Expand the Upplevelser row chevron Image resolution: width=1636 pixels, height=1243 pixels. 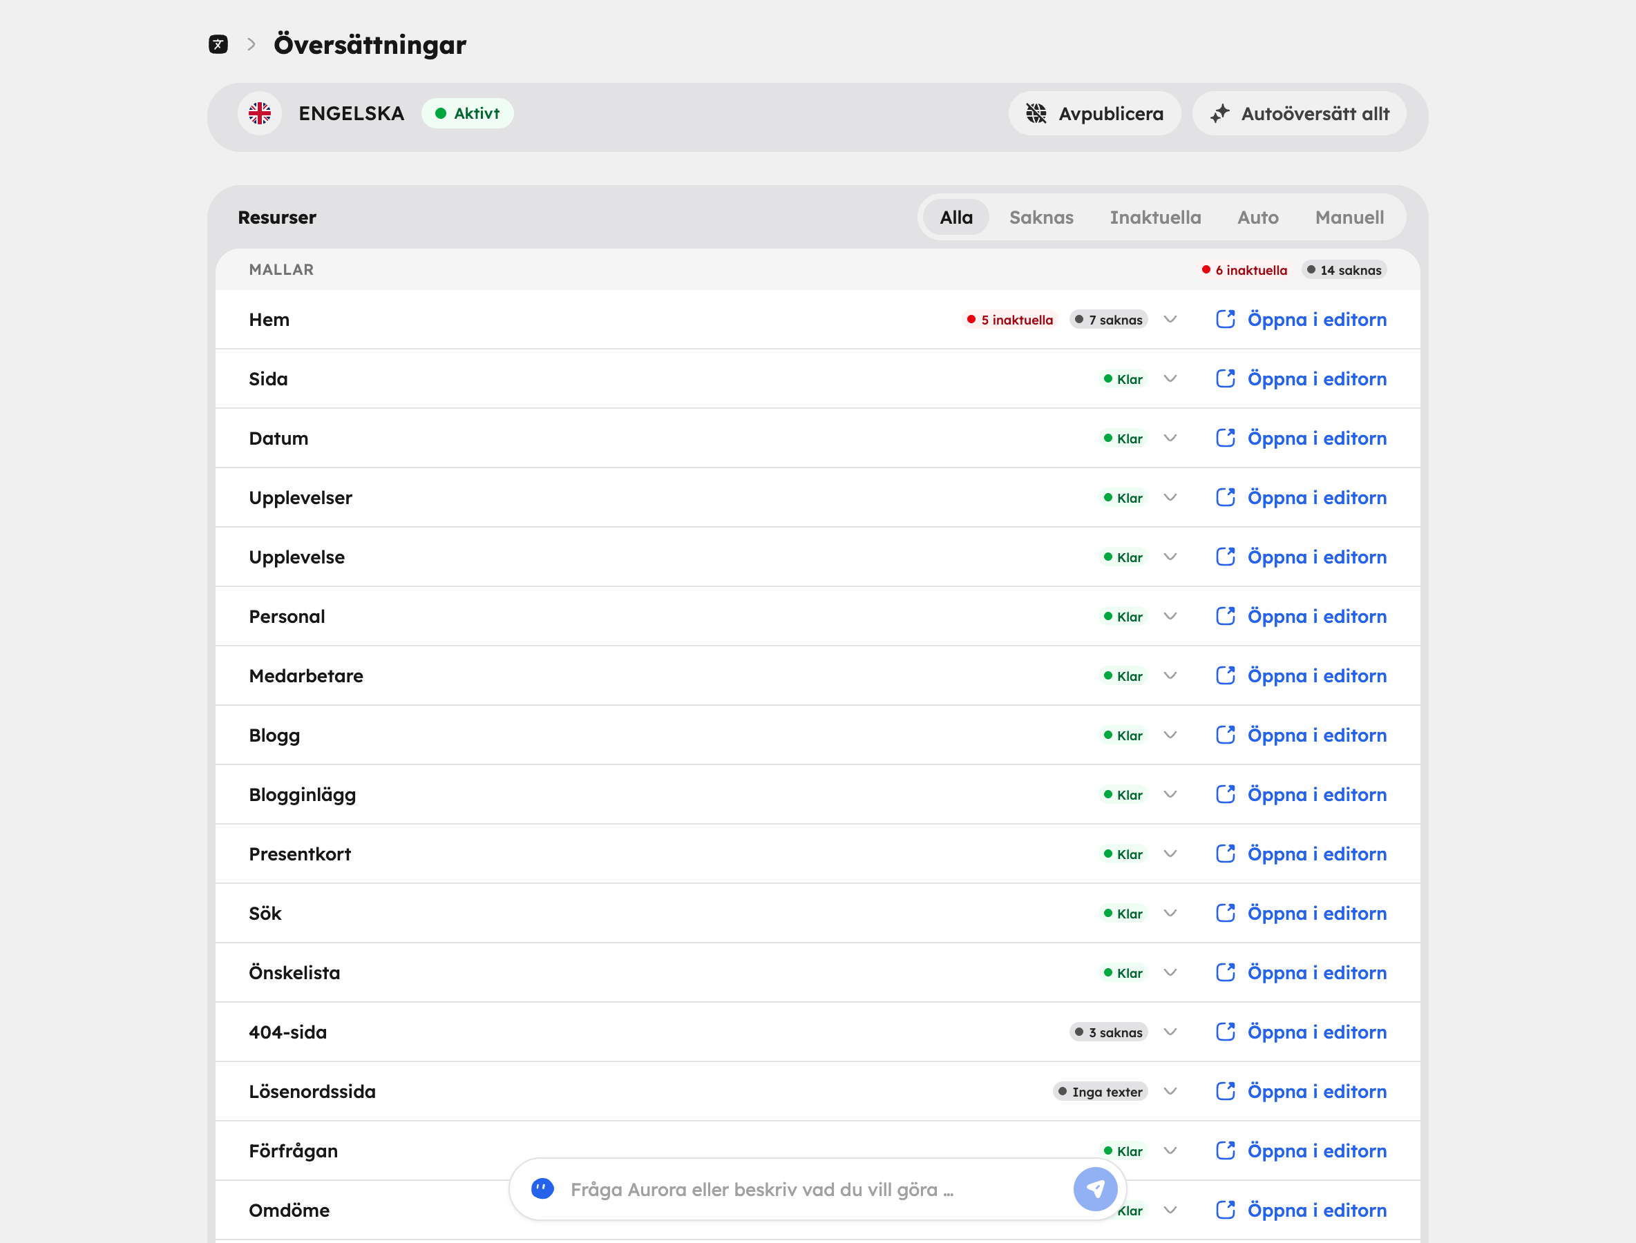1170,497
